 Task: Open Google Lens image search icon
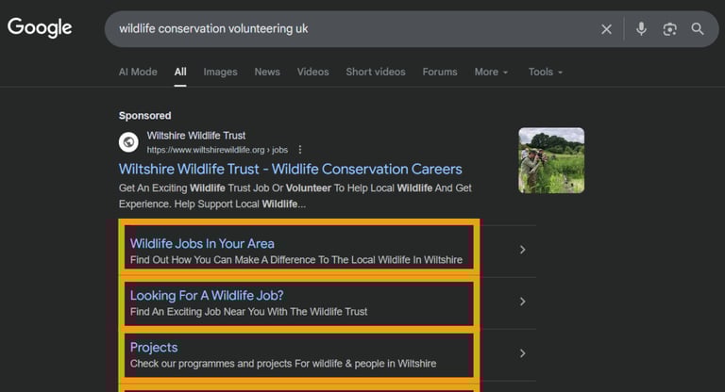669,29
